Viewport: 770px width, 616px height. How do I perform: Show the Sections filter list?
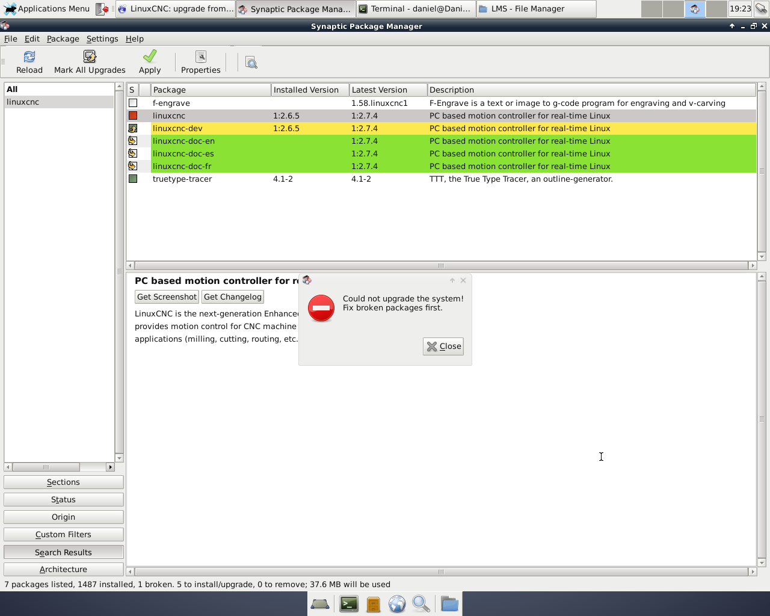pyautogui.click(x=64, y=482)
